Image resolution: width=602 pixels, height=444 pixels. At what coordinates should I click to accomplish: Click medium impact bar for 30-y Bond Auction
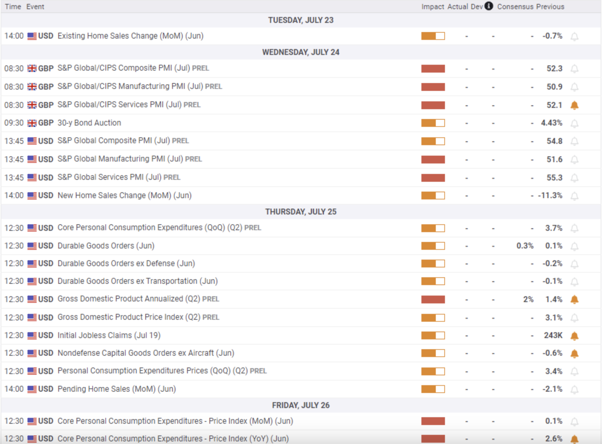pyautogui.click(x=433, y=123)
